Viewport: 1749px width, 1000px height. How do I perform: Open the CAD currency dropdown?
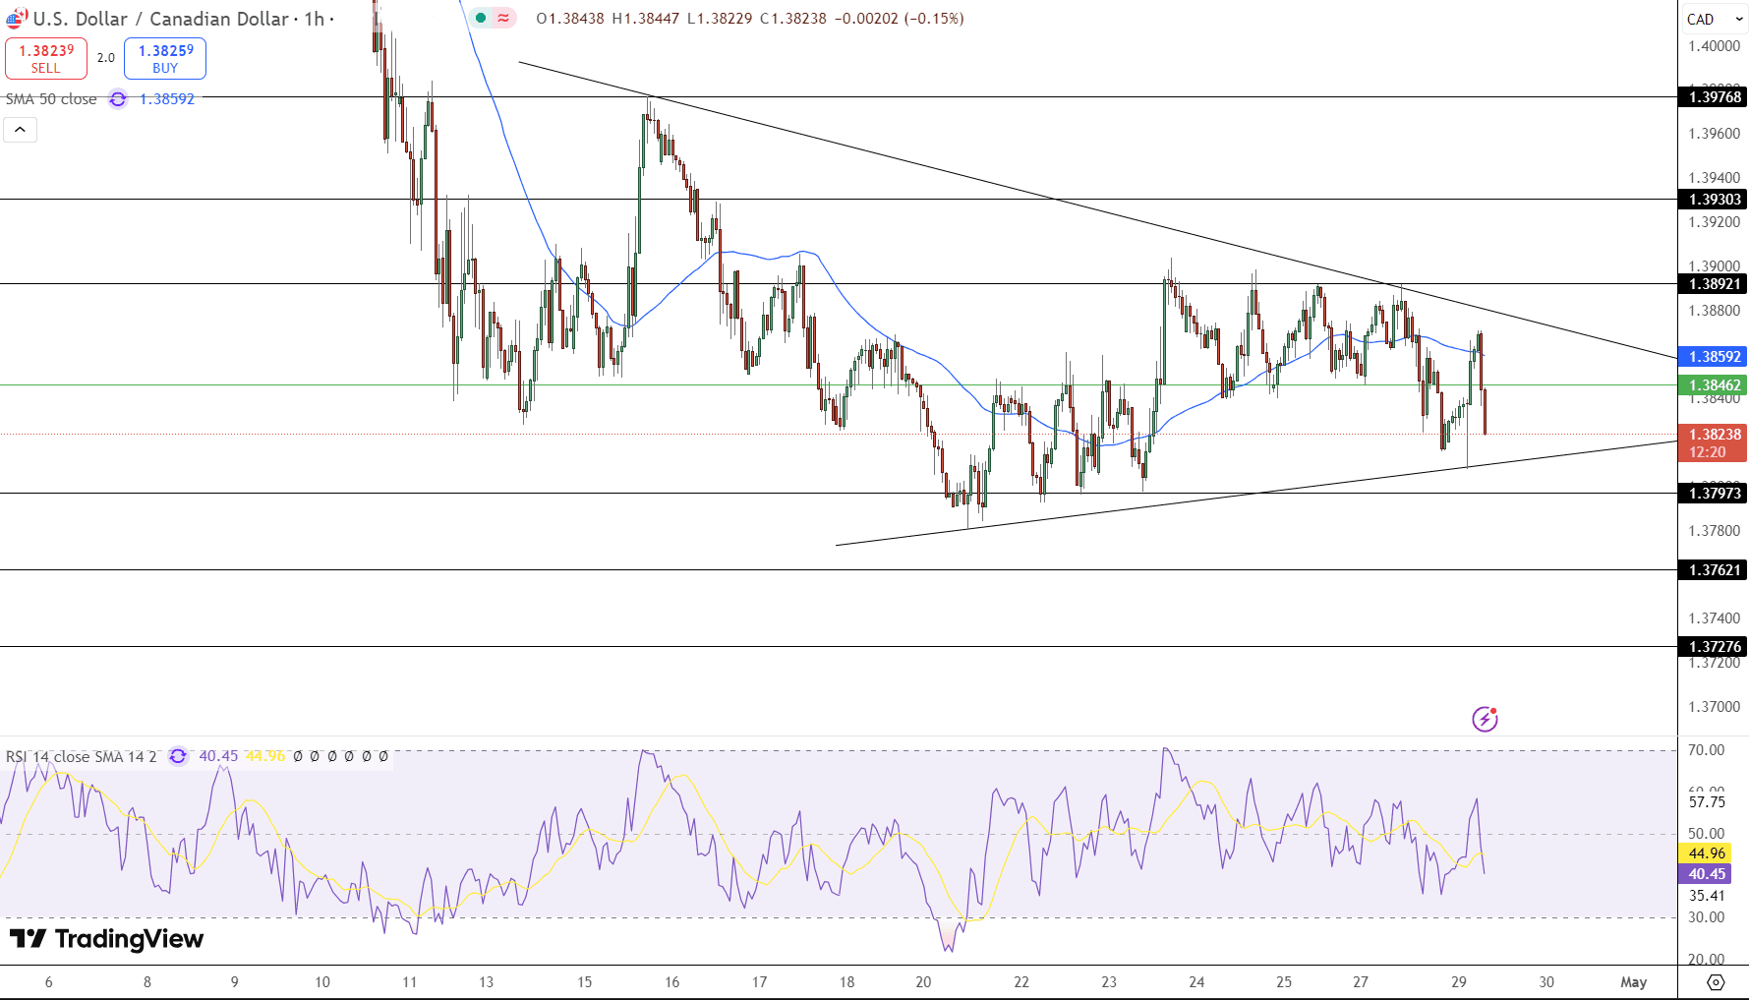(x=1714, y=19)
